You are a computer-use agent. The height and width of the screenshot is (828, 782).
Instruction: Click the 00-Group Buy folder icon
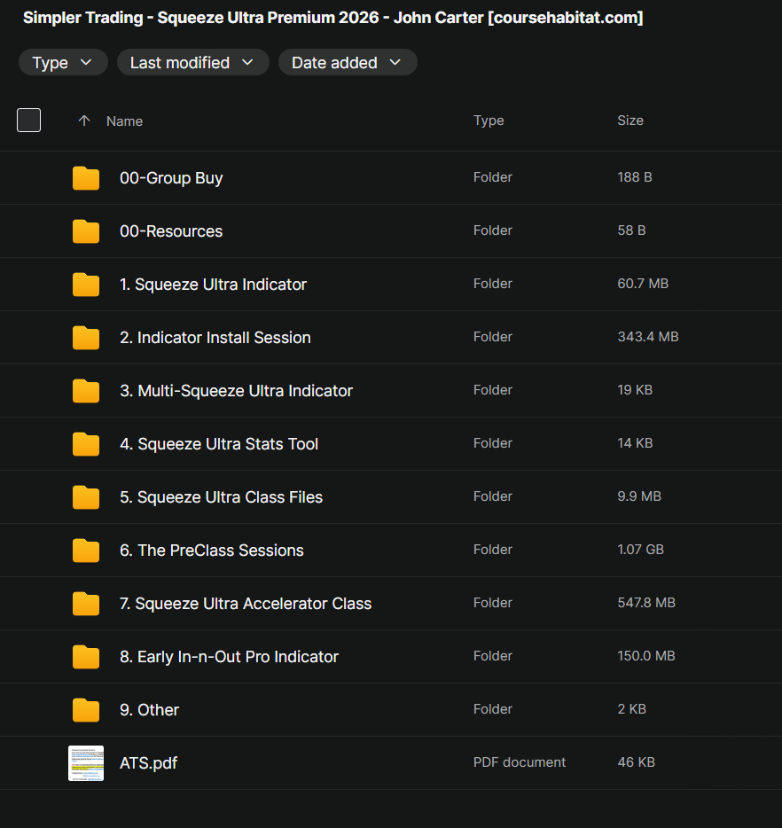pos(86,178)
